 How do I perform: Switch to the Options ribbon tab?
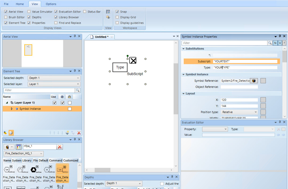[51, 4]
